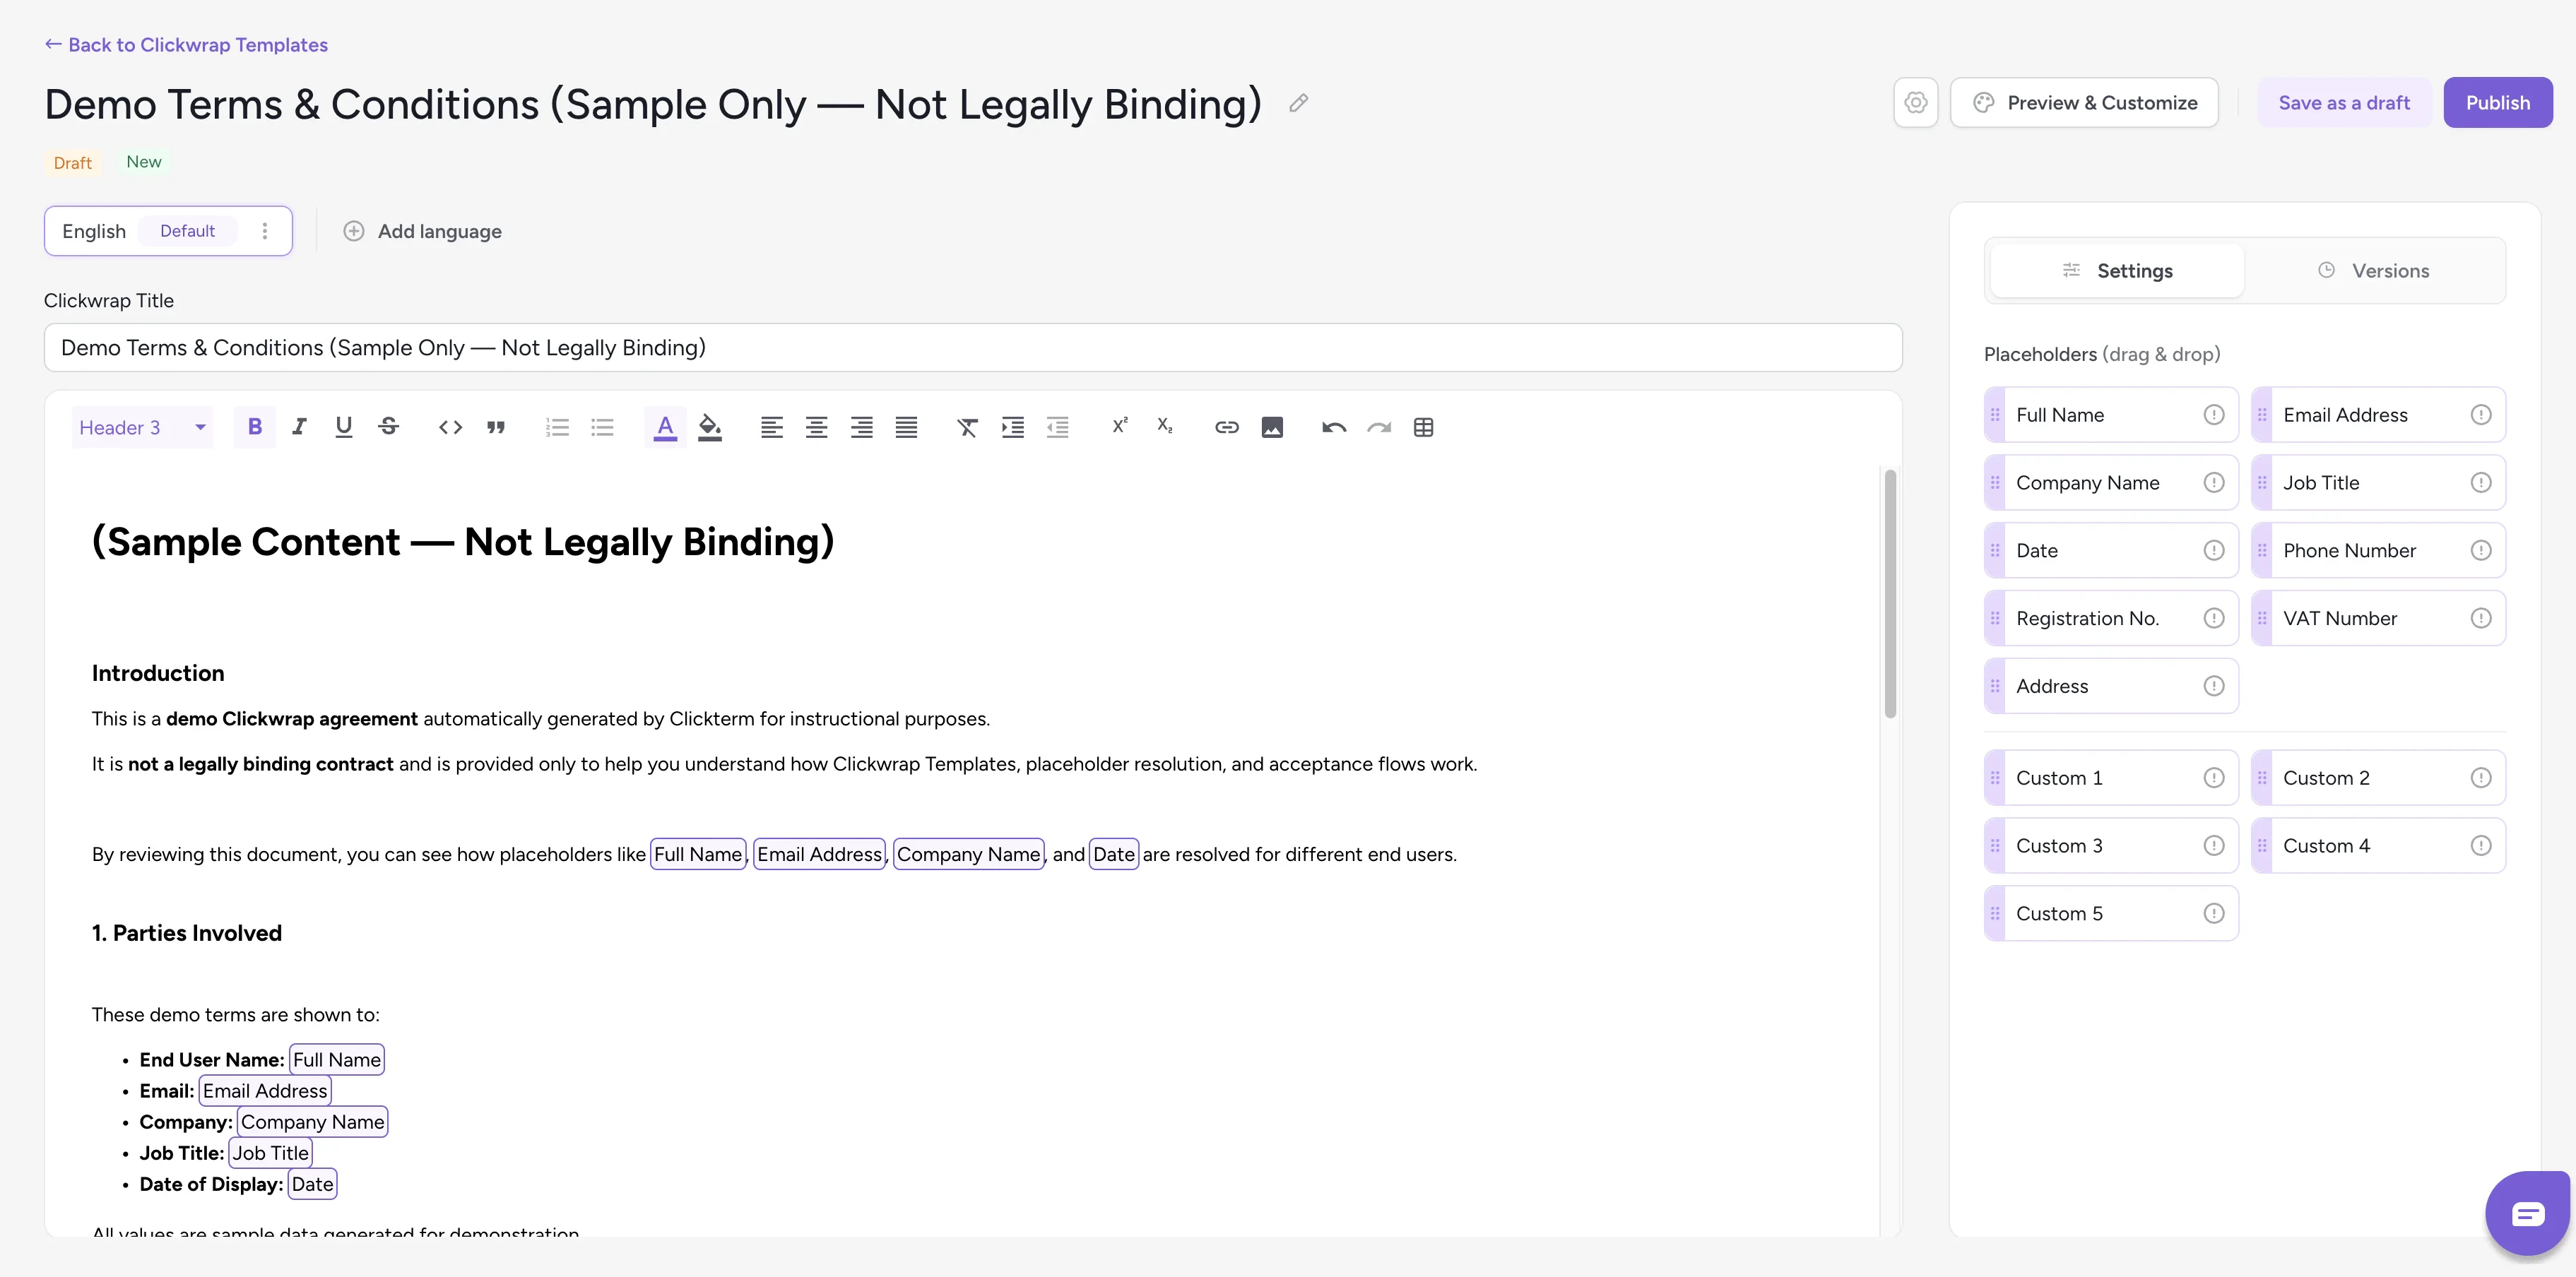Toggle italic formatting

299,427
